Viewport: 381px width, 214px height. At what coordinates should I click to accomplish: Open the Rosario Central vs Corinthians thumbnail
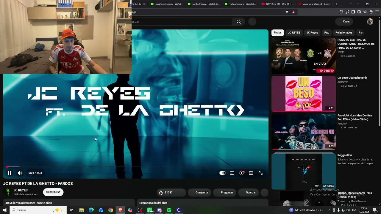pos(304,56)
